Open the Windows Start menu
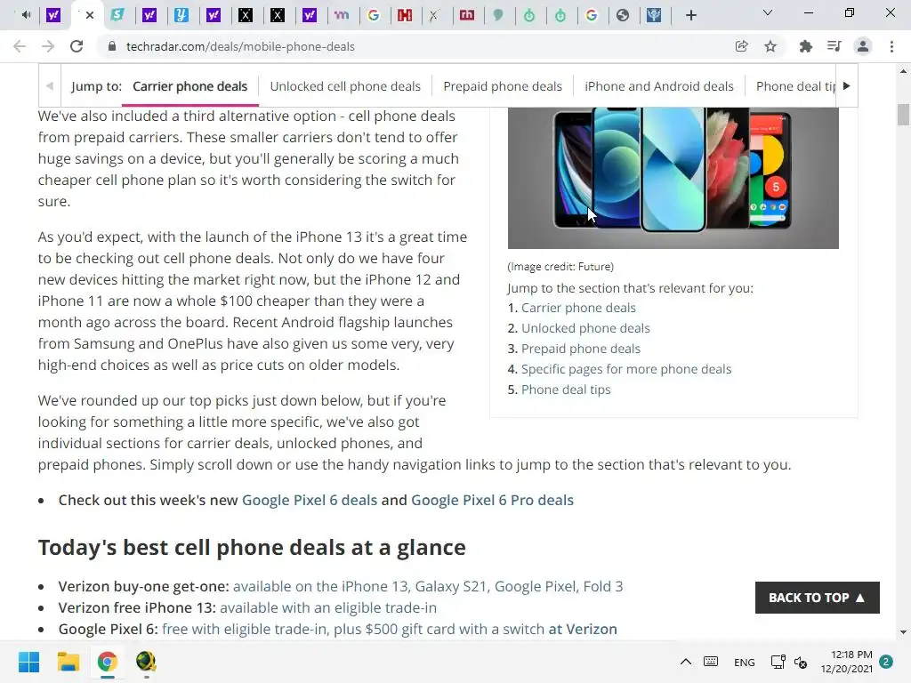Screen dimensions: 911x683 click(x=28, y=662)
